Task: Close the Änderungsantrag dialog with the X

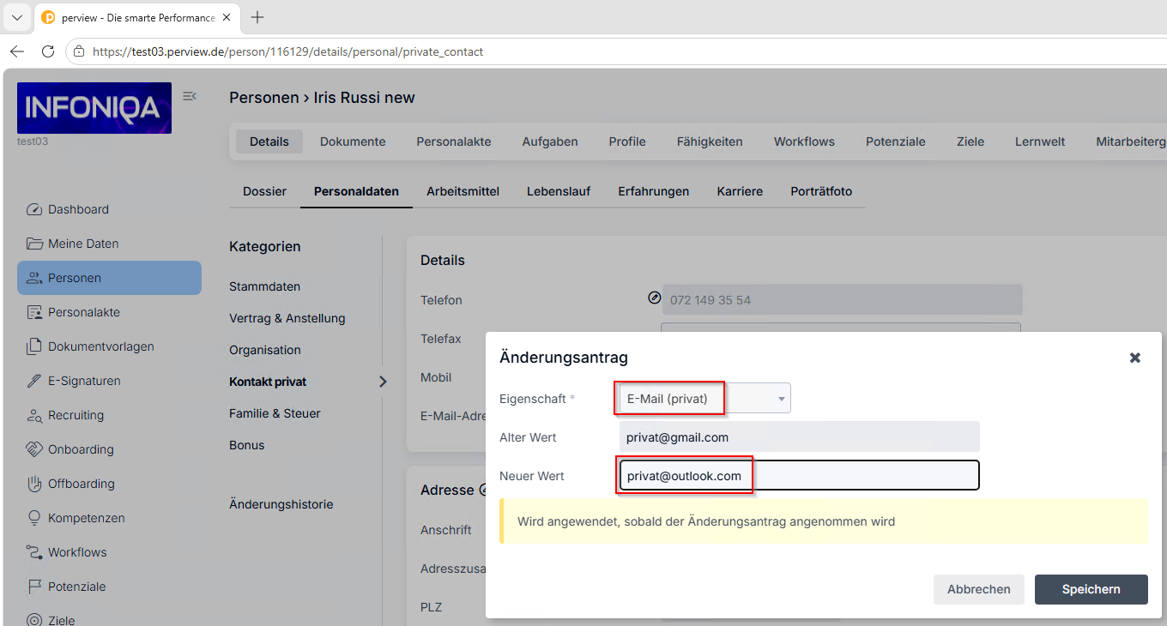Action: click(x=1134, y=358)
